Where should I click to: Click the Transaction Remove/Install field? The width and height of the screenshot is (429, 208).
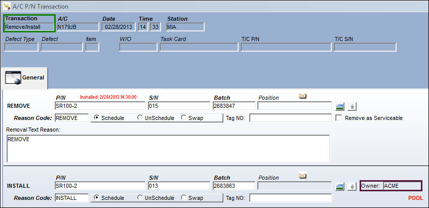point(29,27)
